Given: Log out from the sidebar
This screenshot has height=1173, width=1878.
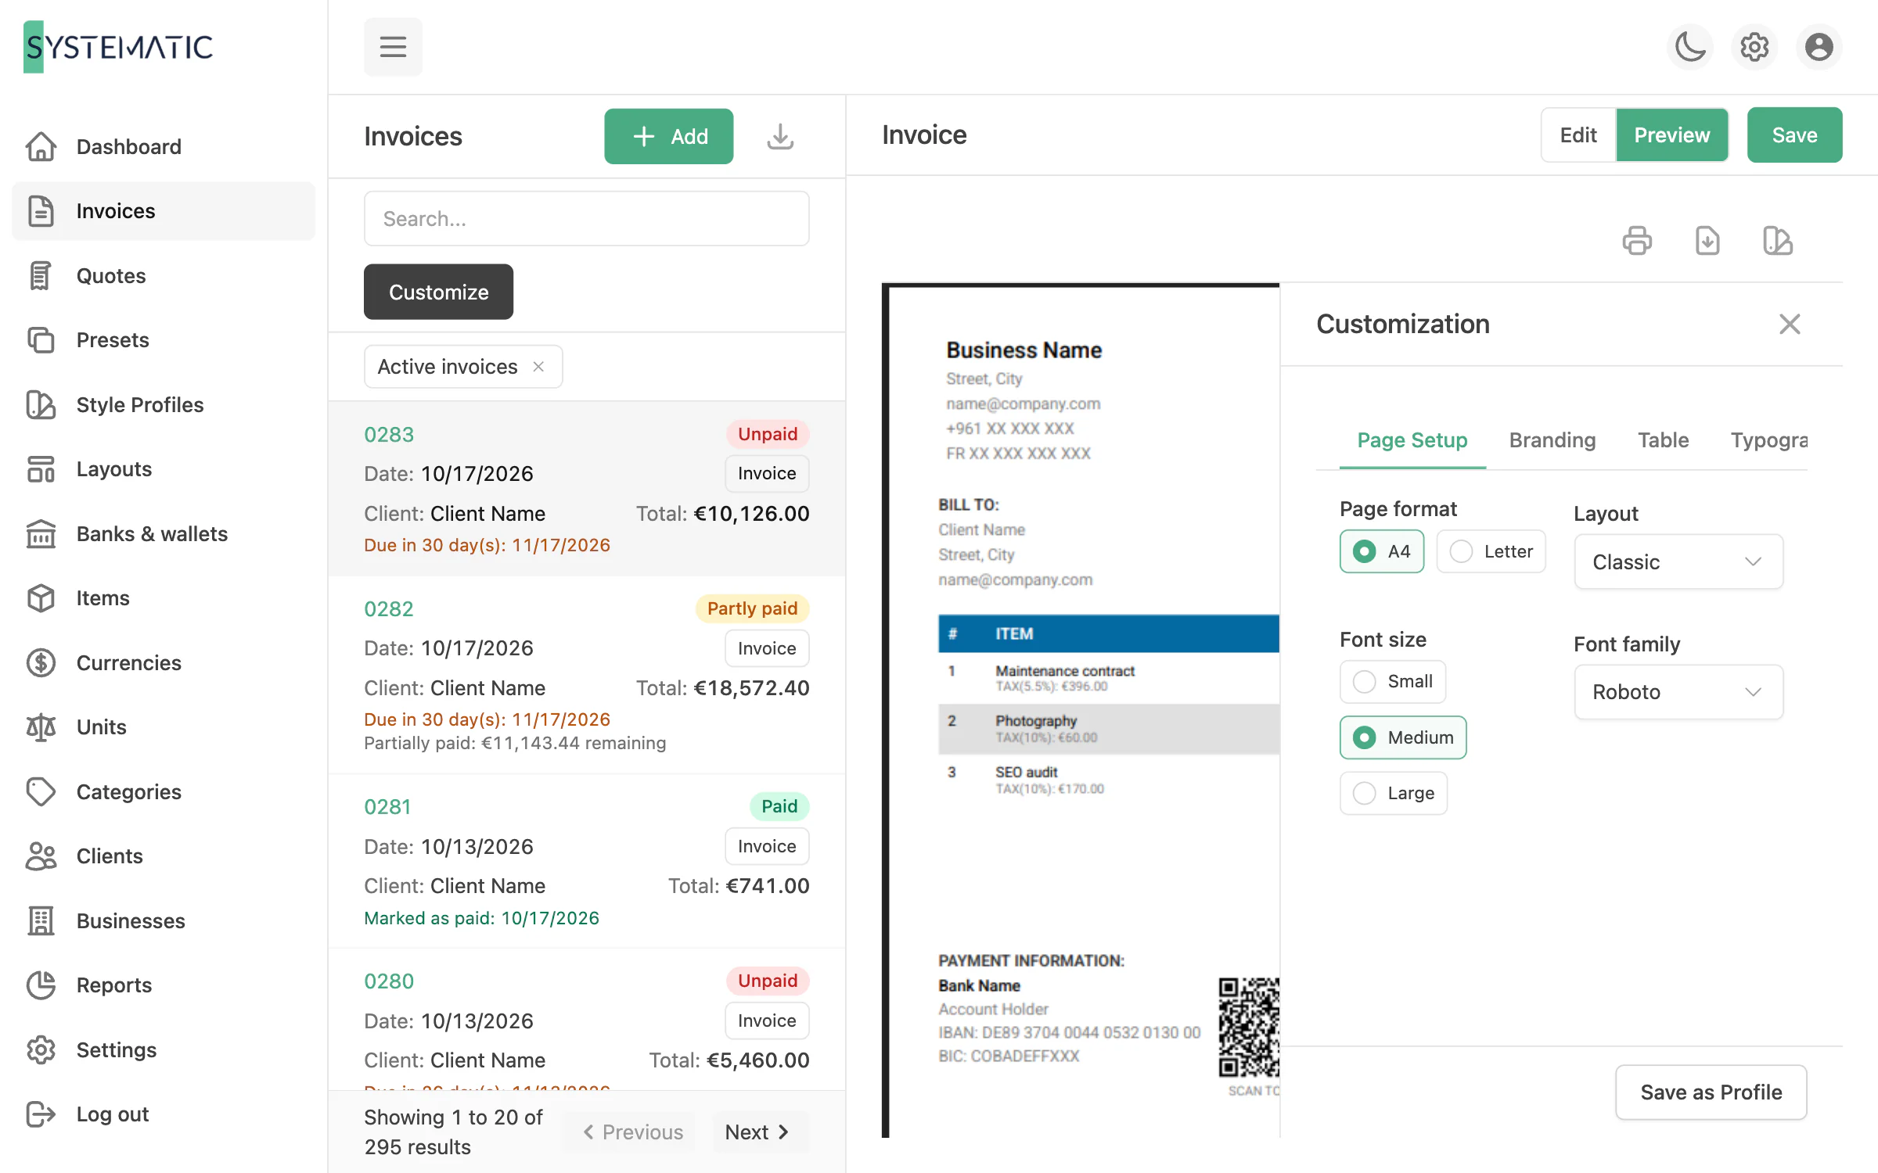Looking at the screenshot, I should click(163, 1114).
